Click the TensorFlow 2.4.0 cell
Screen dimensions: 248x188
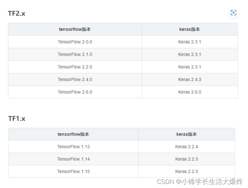click(75, 80)
